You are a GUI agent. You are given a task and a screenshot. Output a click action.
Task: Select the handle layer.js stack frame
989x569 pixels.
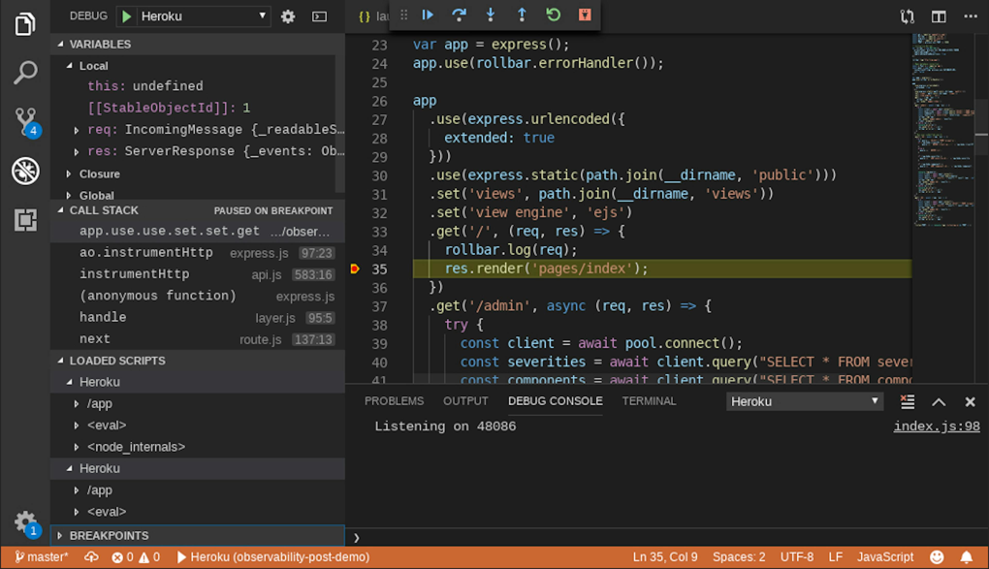pyautogui.click(x=197, y=318)
